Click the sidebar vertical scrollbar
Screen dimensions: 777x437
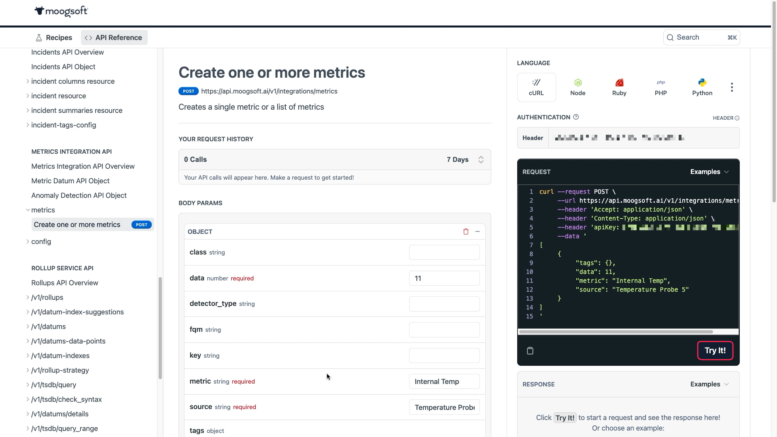tap(160, 328)
